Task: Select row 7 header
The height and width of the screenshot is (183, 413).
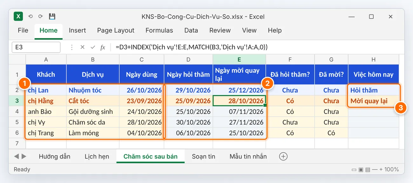Action: tap(17, 144)
